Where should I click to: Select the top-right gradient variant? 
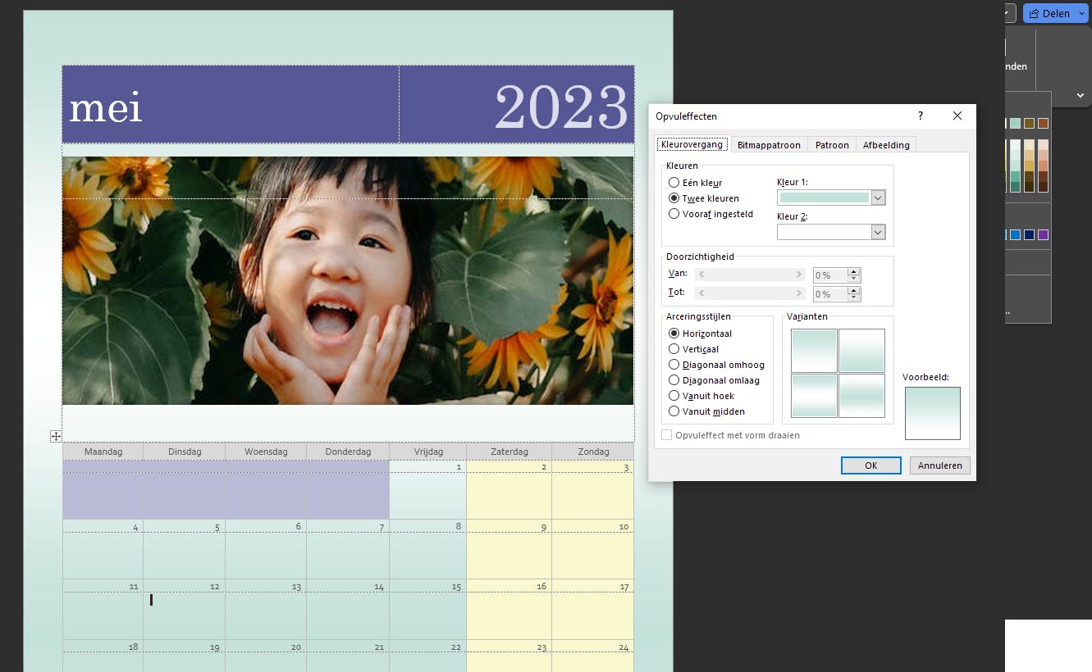(x=861, y=351)
